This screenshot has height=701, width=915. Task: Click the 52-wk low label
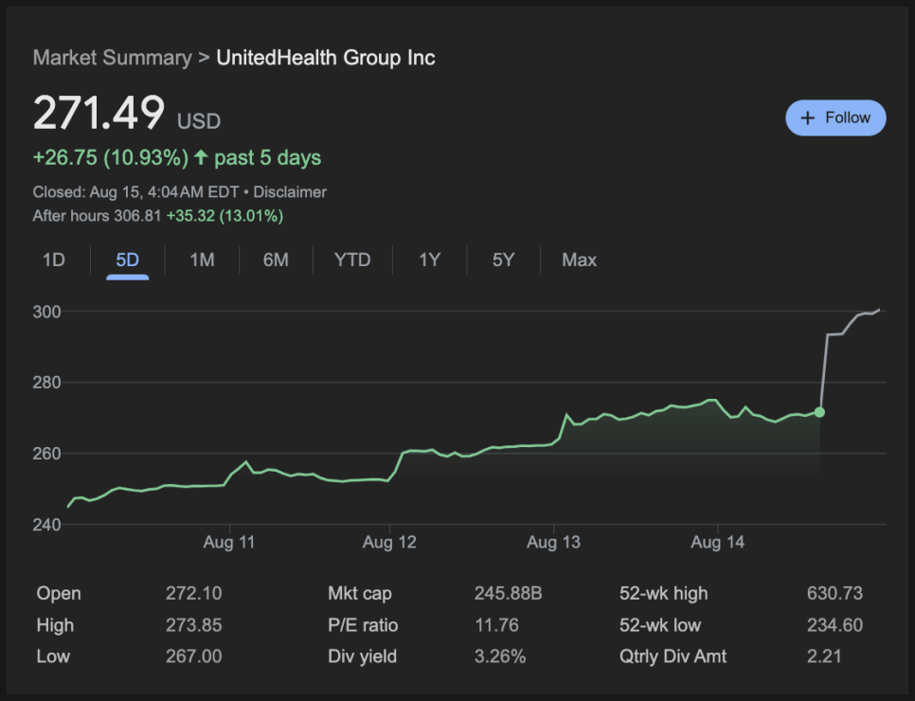(x=660, y=625)
